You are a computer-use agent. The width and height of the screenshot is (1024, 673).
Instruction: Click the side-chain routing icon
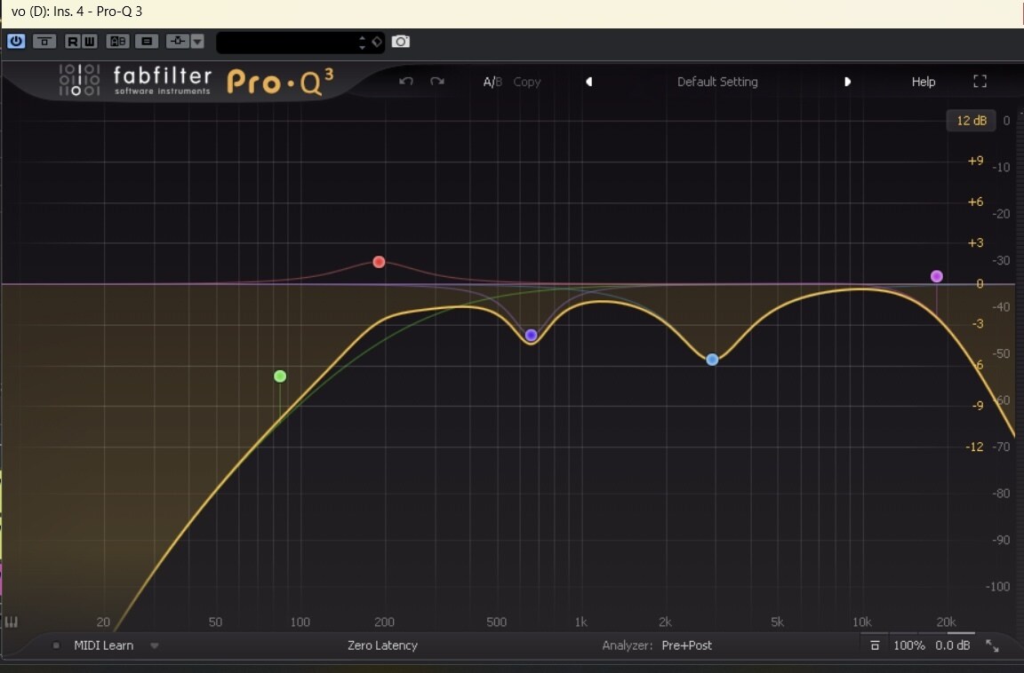(178, 41)
